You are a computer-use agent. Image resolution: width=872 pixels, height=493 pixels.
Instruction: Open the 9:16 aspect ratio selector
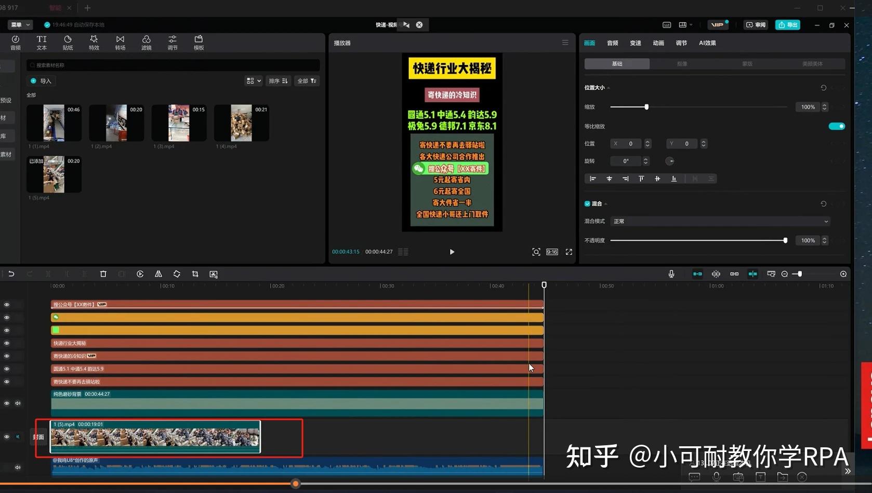coord(552,252)
